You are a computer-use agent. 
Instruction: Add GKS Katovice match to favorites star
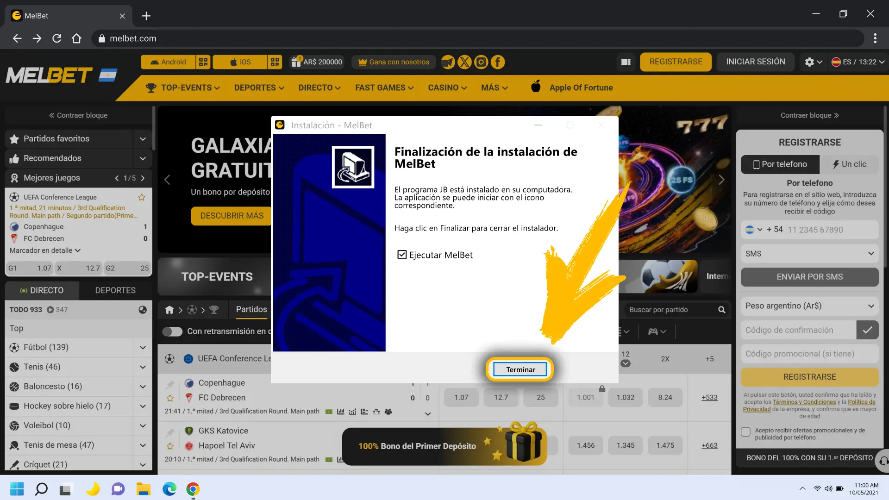coord(170,446)
